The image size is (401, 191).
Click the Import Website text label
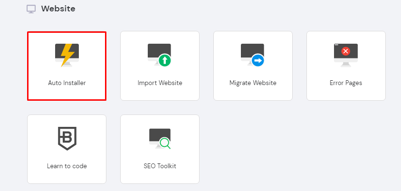point(160,83)
